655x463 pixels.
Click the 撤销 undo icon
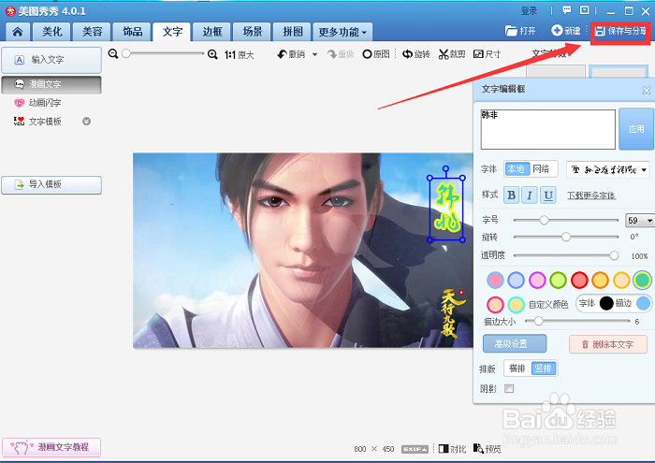283,54
